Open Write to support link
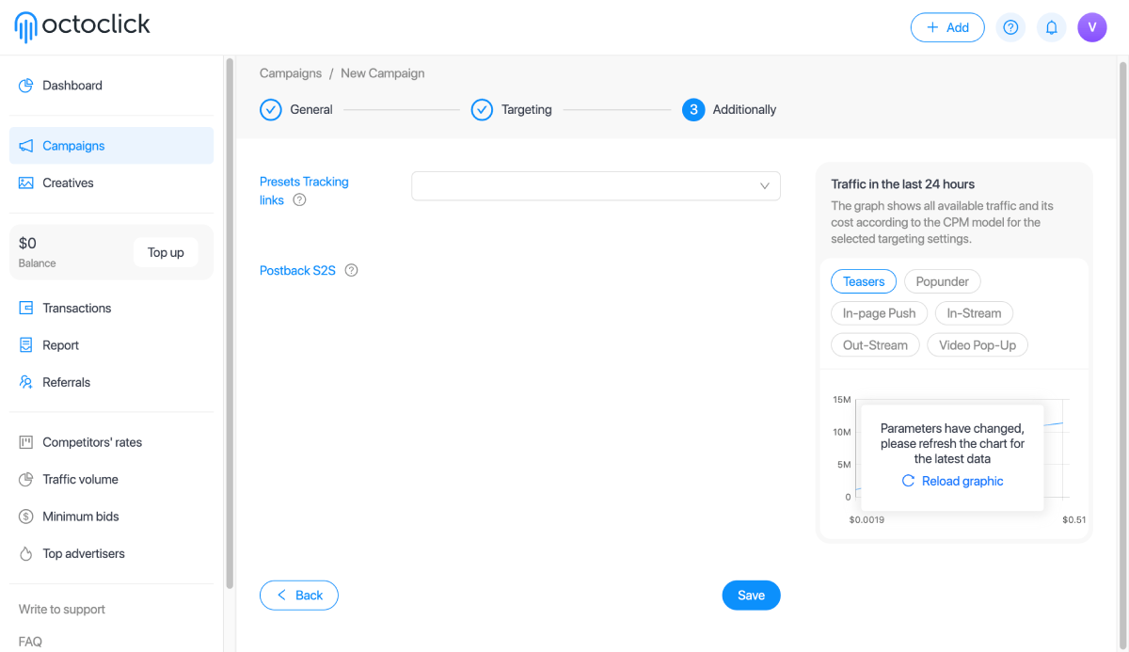The height and width of the screenshot is (652, 1129). [x=62, y=610]
